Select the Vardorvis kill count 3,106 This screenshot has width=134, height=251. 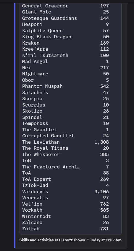point(102,192)
